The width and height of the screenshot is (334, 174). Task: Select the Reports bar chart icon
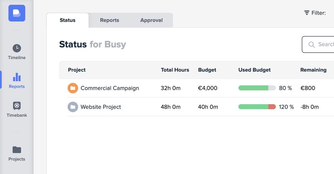[17, 77]
